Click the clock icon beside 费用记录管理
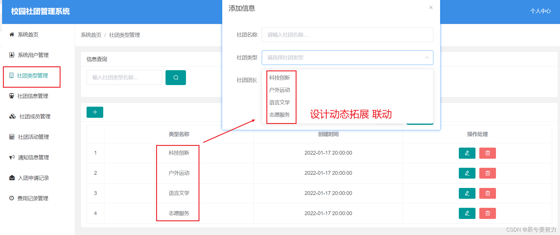 coord(12,198)
